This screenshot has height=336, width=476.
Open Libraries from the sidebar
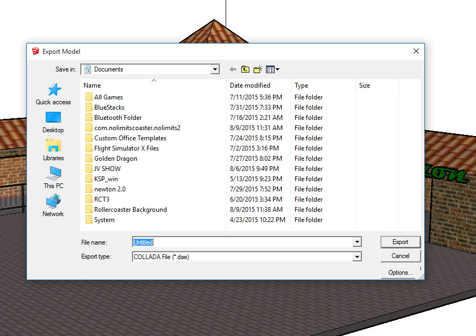coord(53,150)
